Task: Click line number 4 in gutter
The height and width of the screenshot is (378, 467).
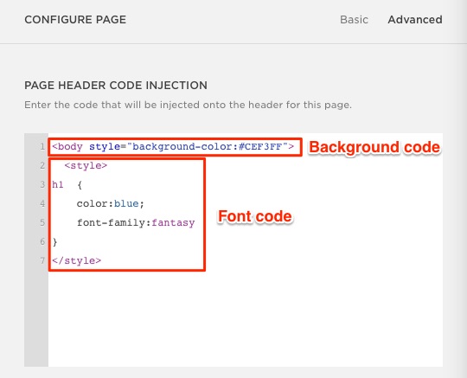Action: [42, 204]
